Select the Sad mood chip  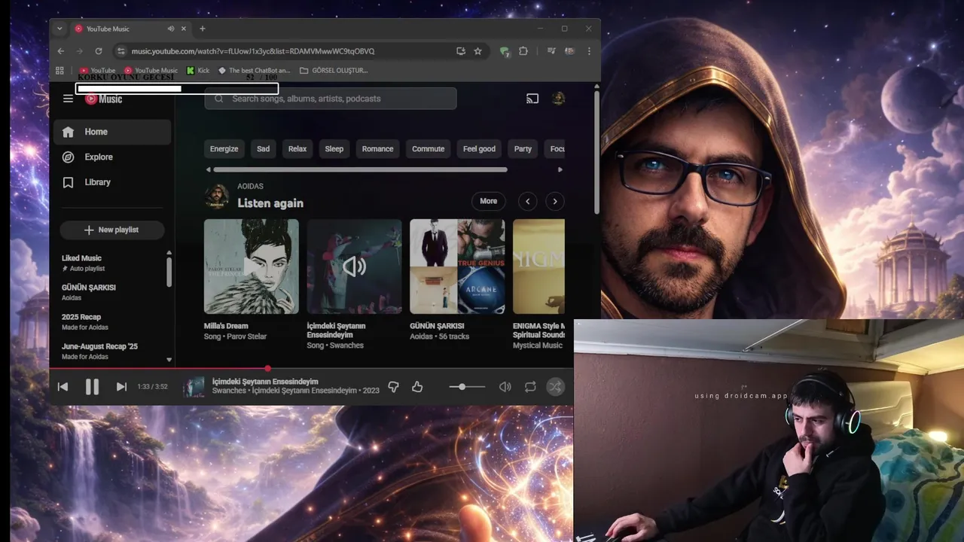click(263, 149)
